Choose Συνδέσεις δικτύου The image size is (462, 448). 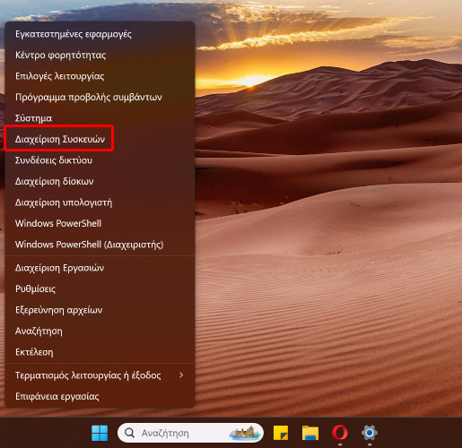(54, 160)
